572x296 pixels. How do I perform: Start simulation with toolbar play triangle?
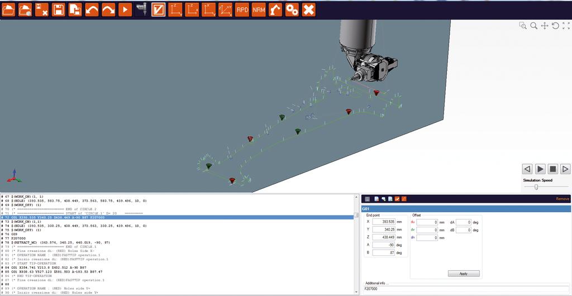[125, 10]
